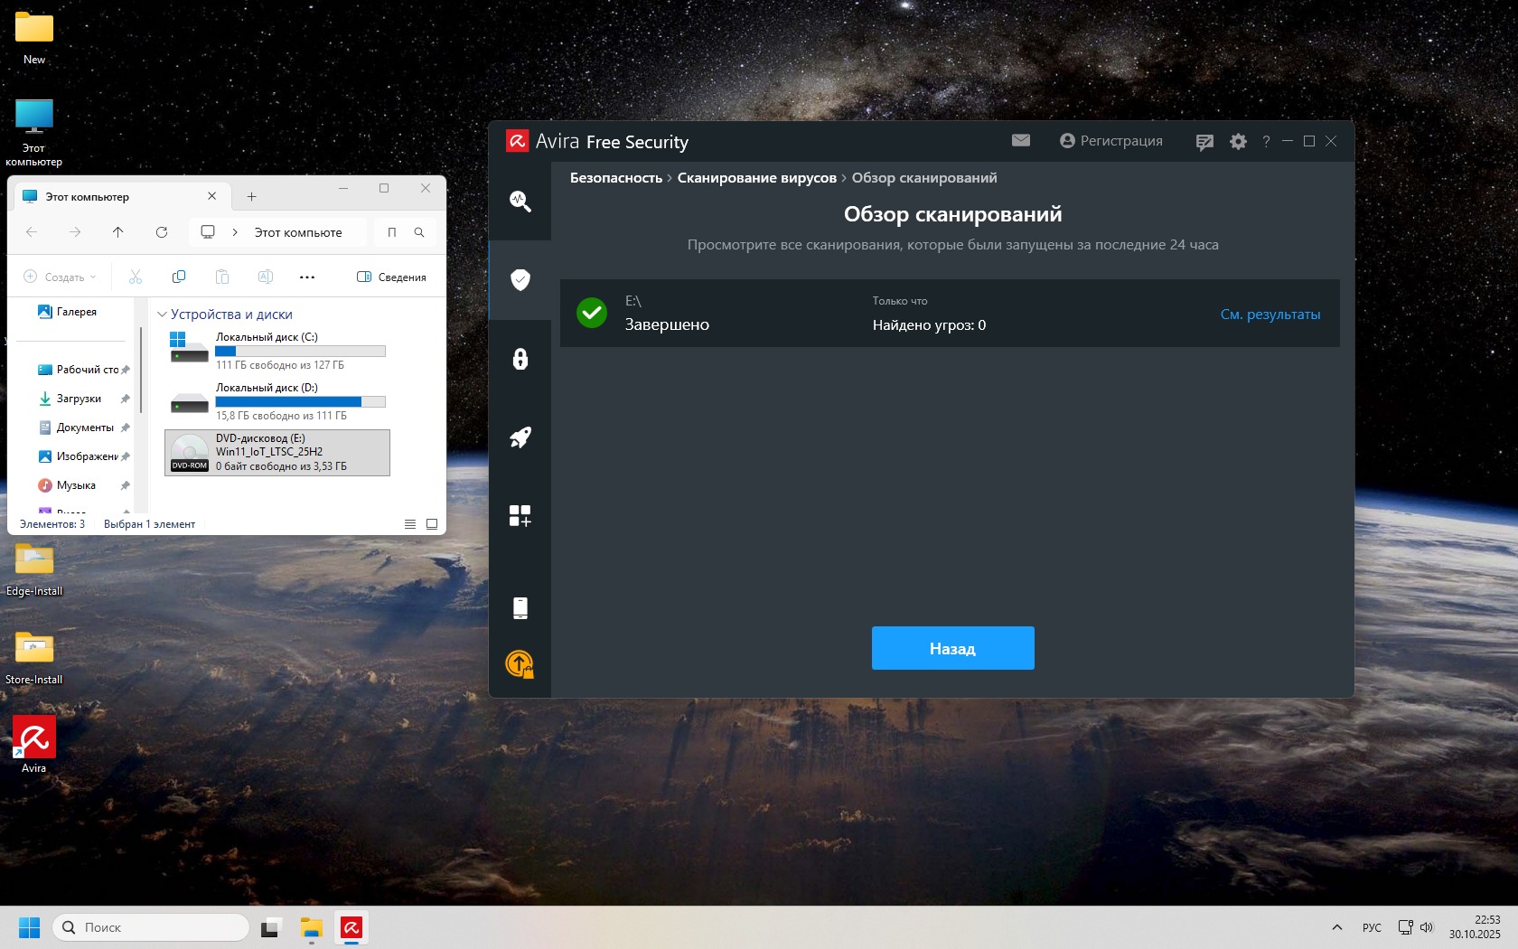Open the mobile device sidebar icon

tap(520, 608)
